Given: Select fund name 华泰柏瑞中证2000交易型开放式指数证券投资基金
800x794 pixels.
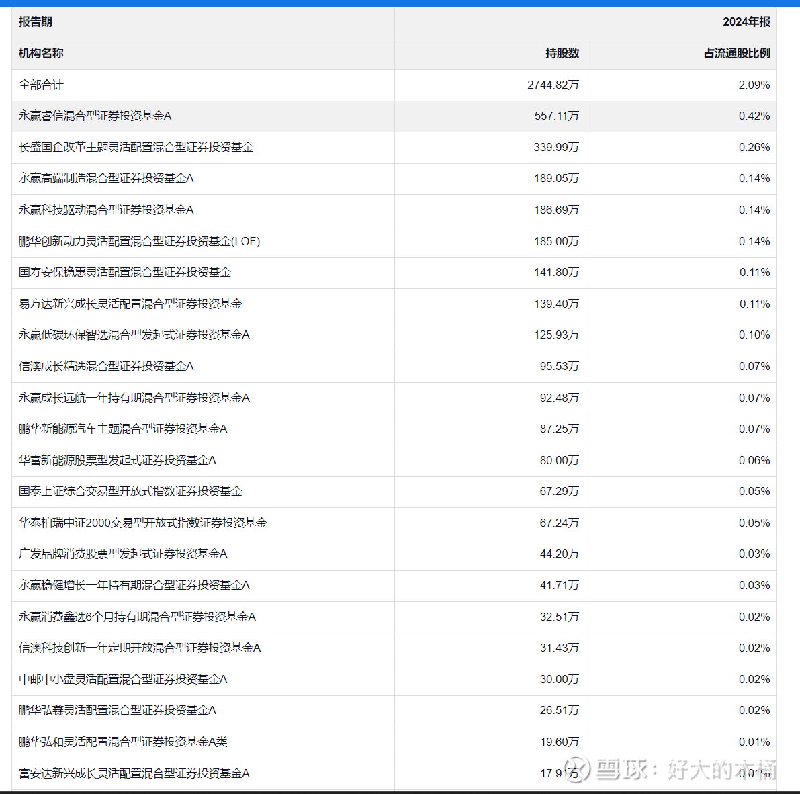Looking at the screenshot, I should click(x=143, y=523).
